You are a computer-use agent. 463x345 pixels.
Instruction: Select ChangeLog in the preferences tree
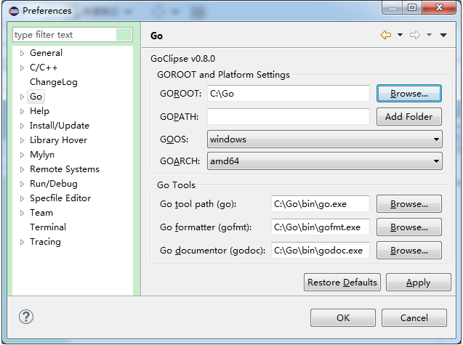[x=54, y=82]
